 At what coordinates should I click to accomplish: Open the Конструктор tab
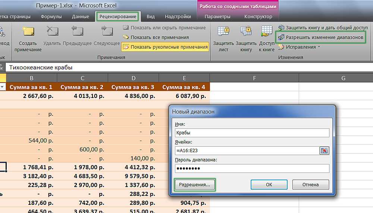[258, 17]
